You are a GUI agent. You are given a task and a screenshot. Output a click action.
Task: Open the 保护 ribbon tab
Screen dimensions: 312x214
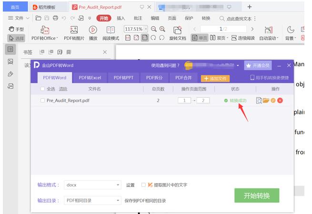pyautogui.click(x=189, y=18)
